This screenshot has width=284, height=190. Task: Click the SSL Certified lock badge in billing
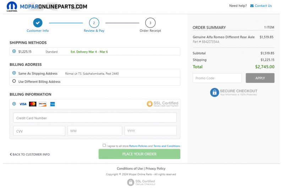[163, 104]
